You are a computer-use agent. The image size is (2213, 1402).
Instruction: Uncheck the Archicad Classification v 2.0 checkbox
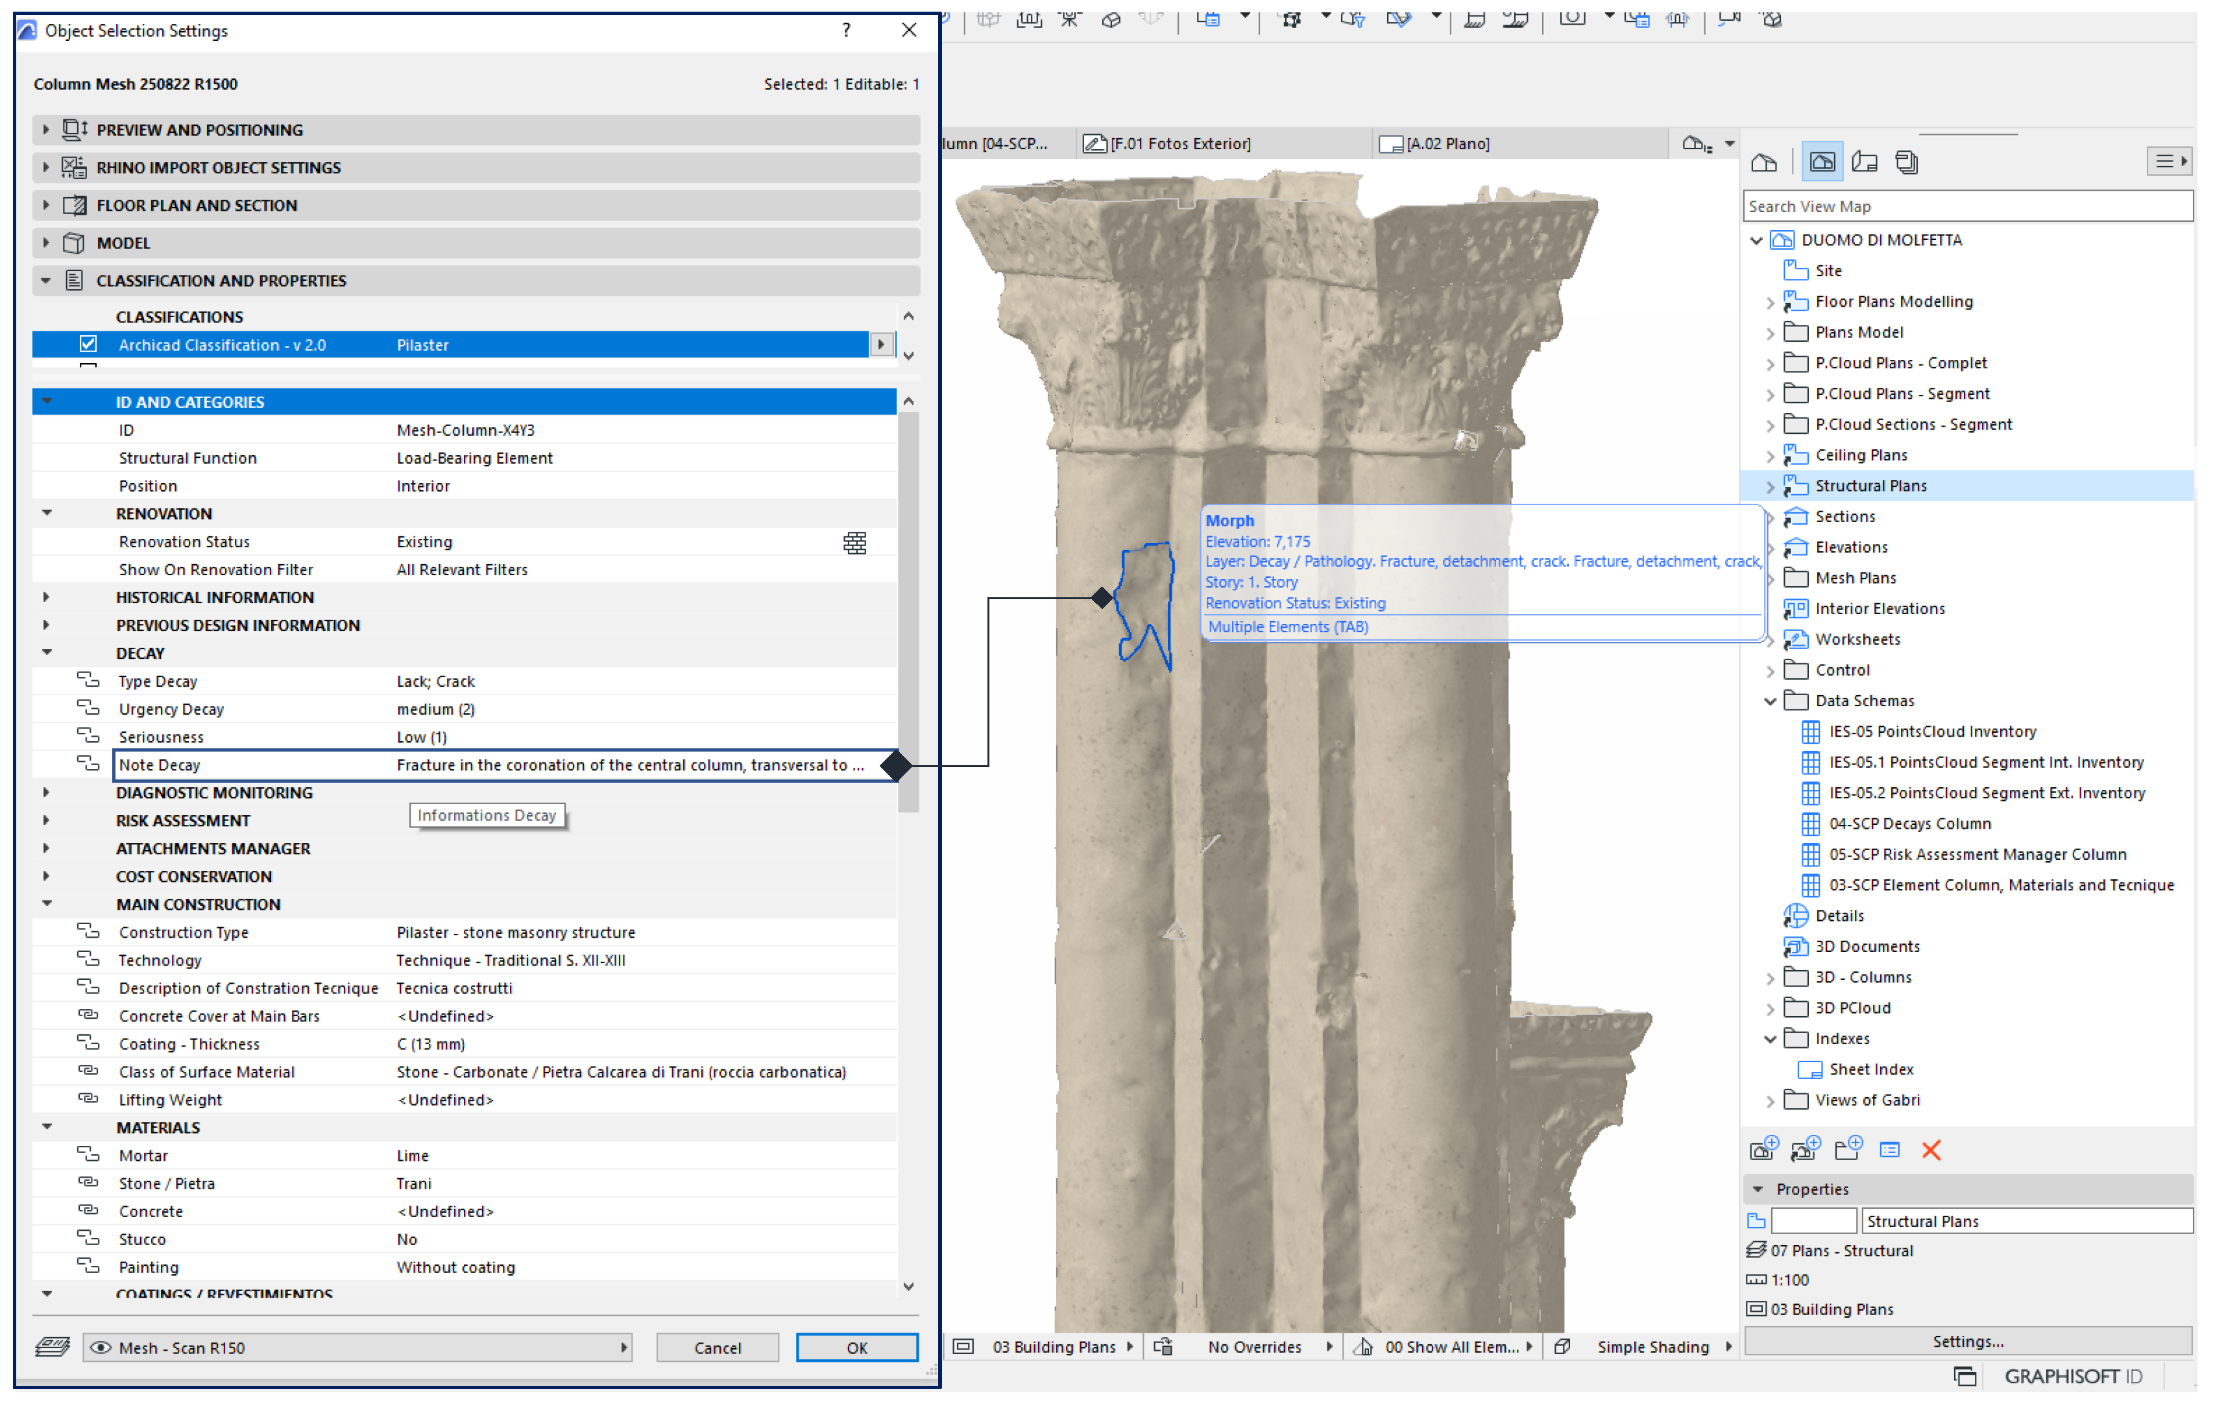[88, 344]
